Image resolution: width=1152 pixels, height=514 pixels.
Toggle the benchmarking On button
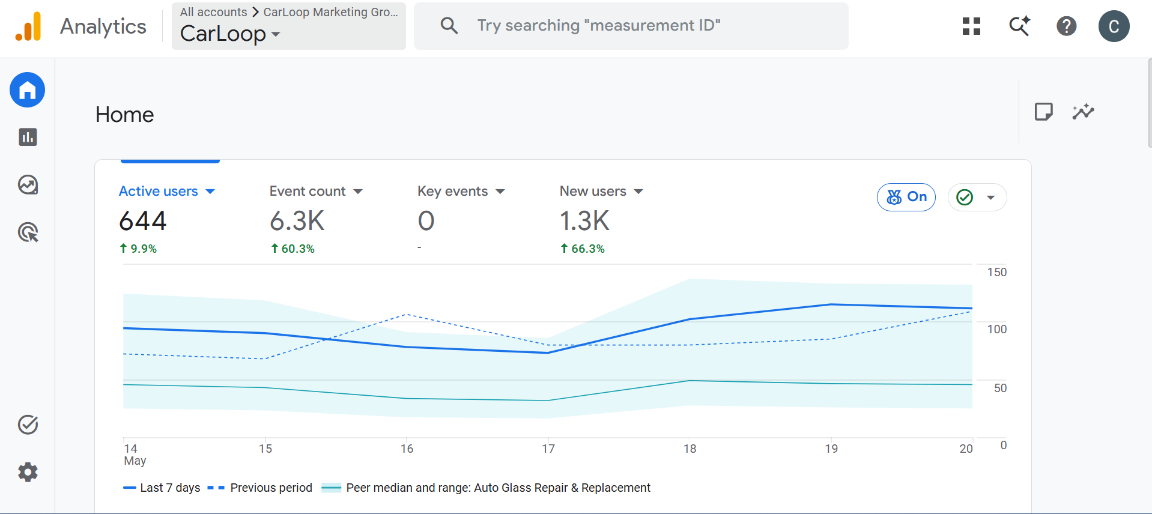[906, 197]
